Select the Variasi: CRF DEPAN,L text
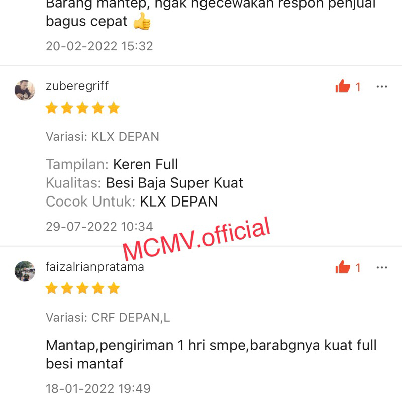The image size is (402, 402). 108,318
